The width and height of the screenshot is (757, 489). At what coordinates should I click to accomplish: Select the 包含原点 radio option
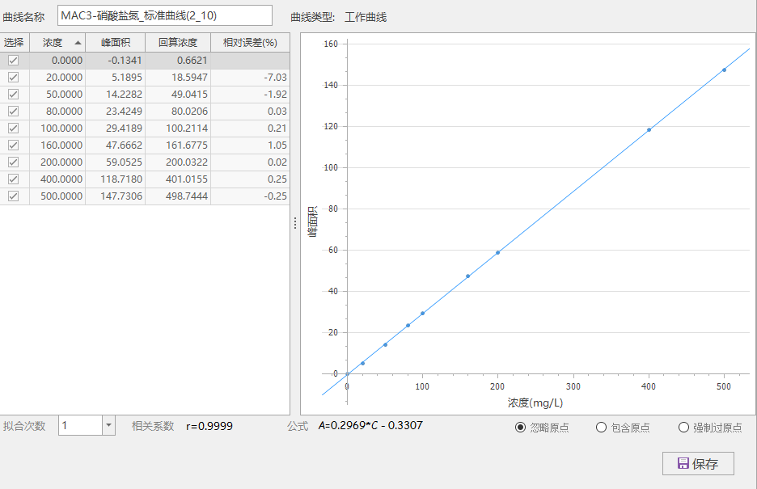point(601,428)
